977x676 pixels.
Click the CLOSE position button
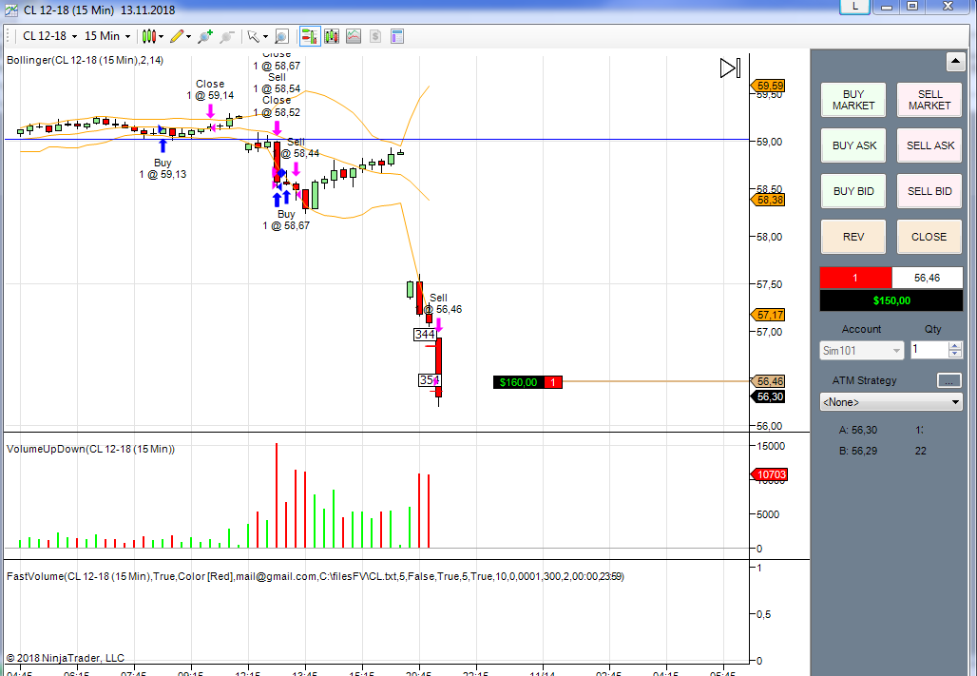tap(929, 237)
